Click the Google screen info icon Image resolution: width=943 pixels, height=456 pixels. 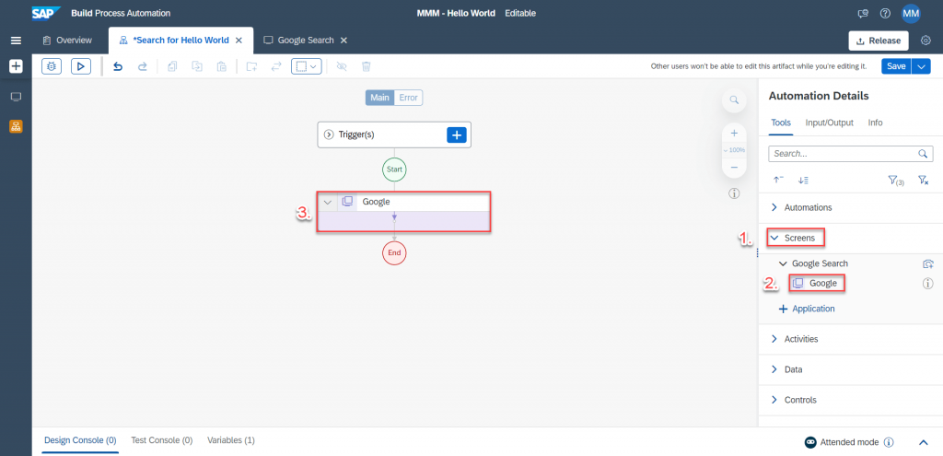pyautogui.click(x=927, y=284)
